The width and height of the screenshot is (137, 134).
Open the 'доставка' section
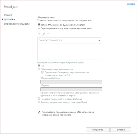coord(9,19)
